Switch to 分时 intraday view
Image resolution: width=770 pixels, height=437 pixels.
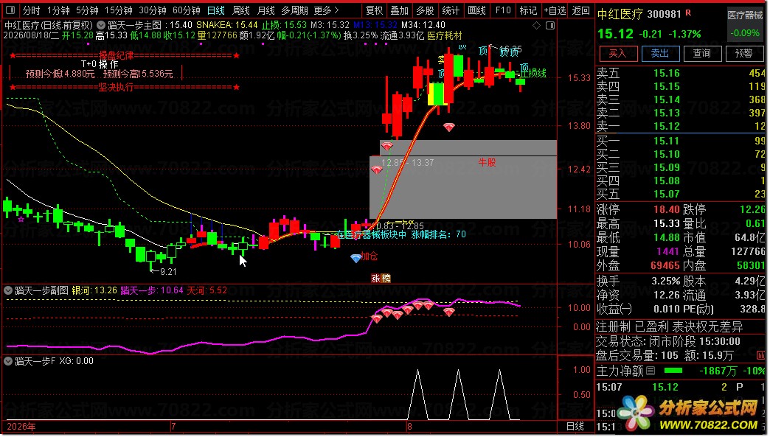coord(32,10)
